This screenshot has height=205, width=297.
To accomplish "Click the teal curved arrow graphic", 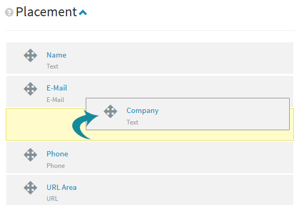I will pyautogui.click(x=85, y=124).
